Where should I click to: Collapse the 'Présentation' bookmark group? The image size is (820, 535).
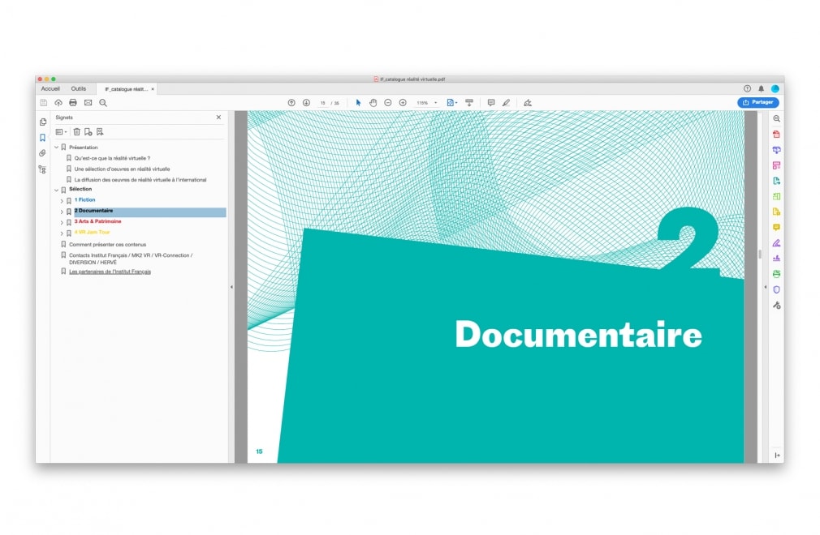[x=56, y=148]
